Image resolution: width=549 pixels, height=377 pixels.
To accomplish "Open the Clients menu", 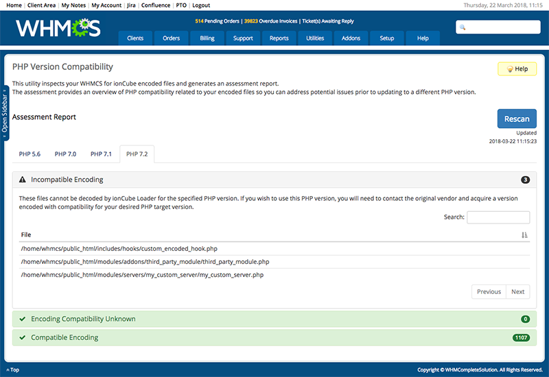I will [x=135, y=38].
